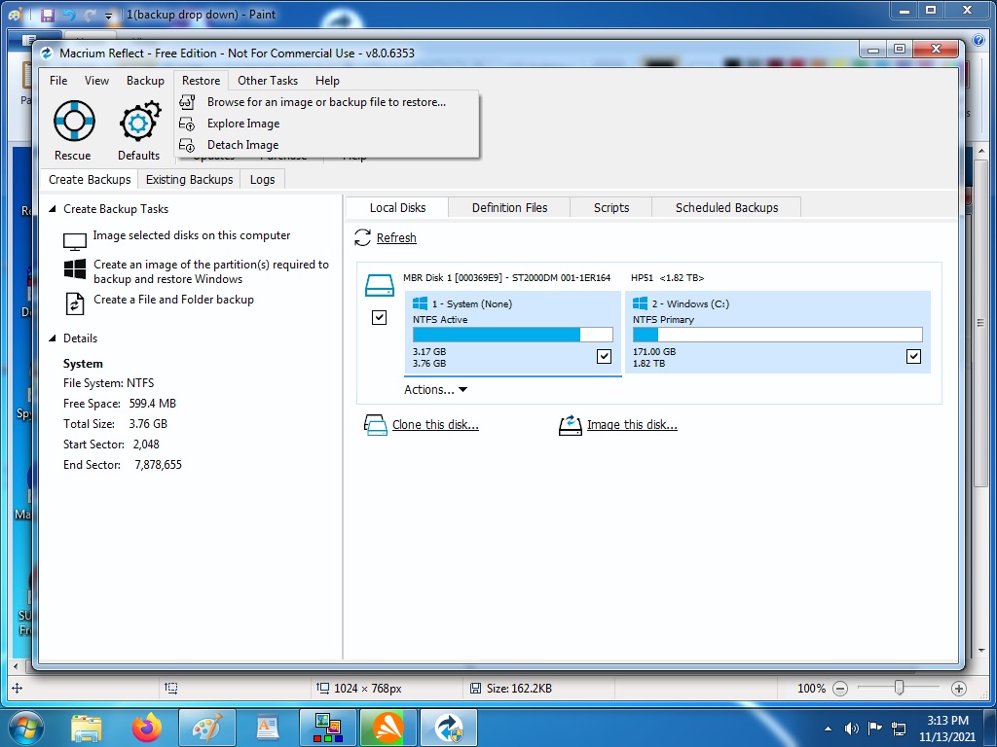Open the Windows Start button
The height and width of the screenshot is (747, 997).
click(25, 728)
